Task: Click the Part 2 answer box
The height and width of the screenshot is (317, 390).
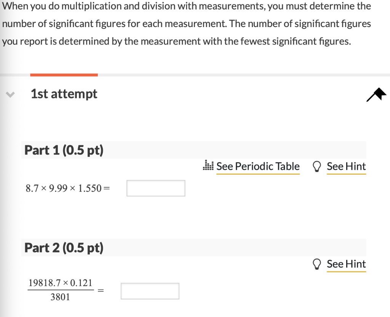Action: (x=150, y=291)
